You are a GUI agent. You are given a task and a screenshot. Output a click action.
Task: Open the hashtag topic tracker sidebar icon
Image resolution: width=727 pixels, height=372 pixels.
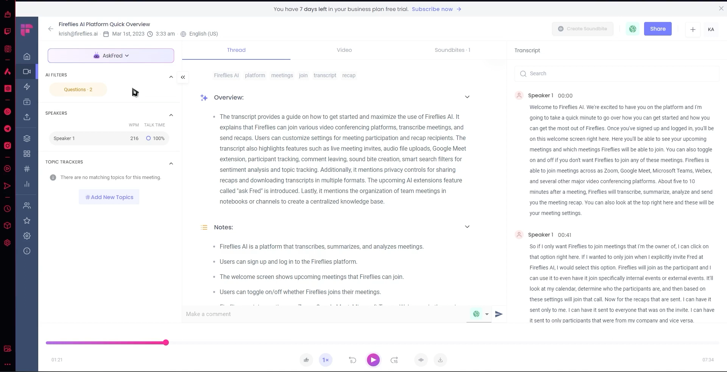(x=27, y=169)
